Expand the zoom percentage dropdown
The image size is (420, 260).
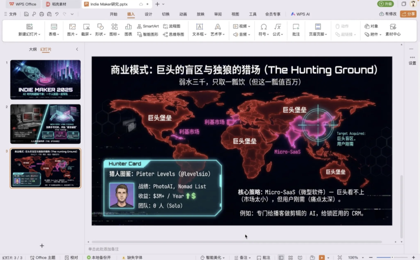point(363,258)
